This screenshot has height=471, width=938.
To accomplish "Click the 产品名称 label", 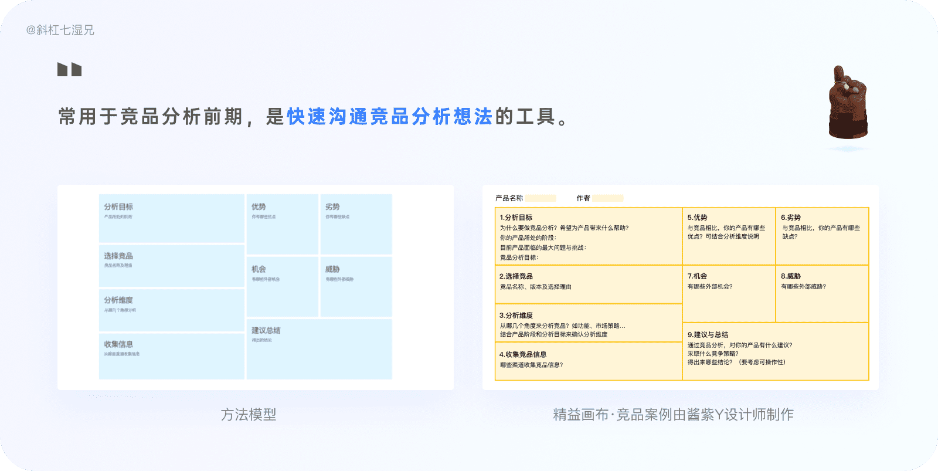I will [x=509, y=198].
